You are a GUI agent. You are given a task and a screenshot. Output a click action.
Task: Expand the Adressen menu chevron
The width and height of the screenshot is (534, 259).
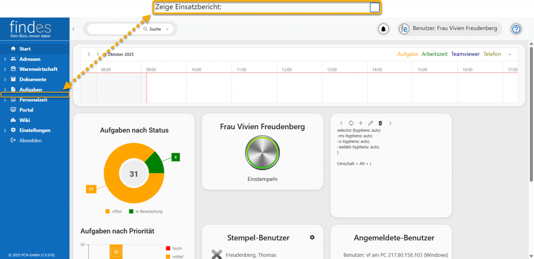click(x=5, y=59)
